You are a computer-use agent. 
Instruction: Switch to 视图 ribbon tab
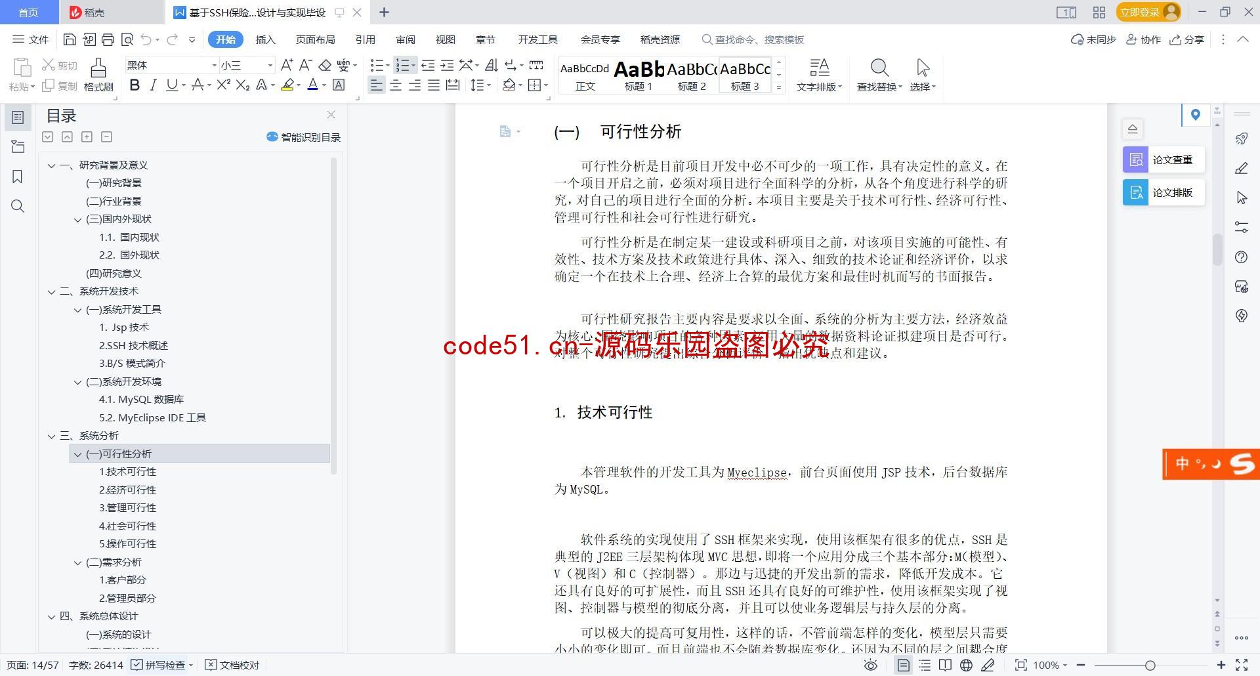445,39
